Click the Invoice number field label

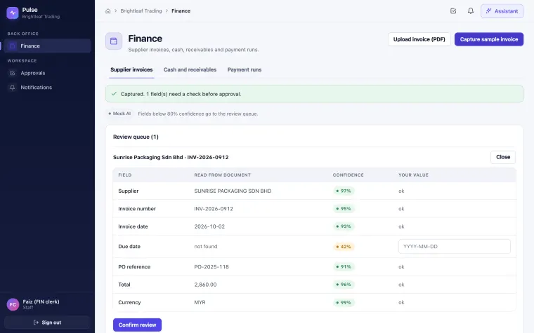[x=137, y=209]
